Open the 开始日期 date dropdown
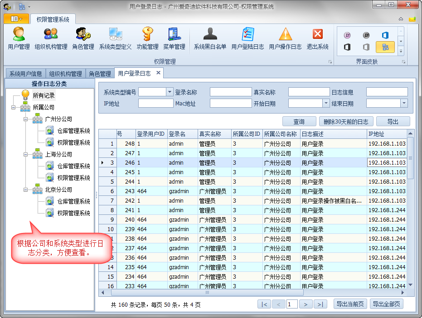This screenshot has height=318, width=422. coord(326,103)
